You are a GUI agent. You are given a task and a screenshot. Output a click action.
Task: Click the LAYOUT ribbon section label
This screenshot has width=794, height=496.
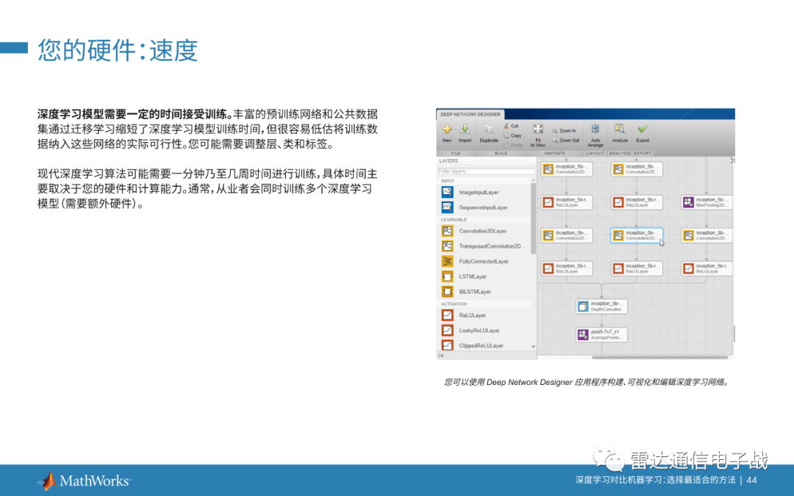click(595, 153)
